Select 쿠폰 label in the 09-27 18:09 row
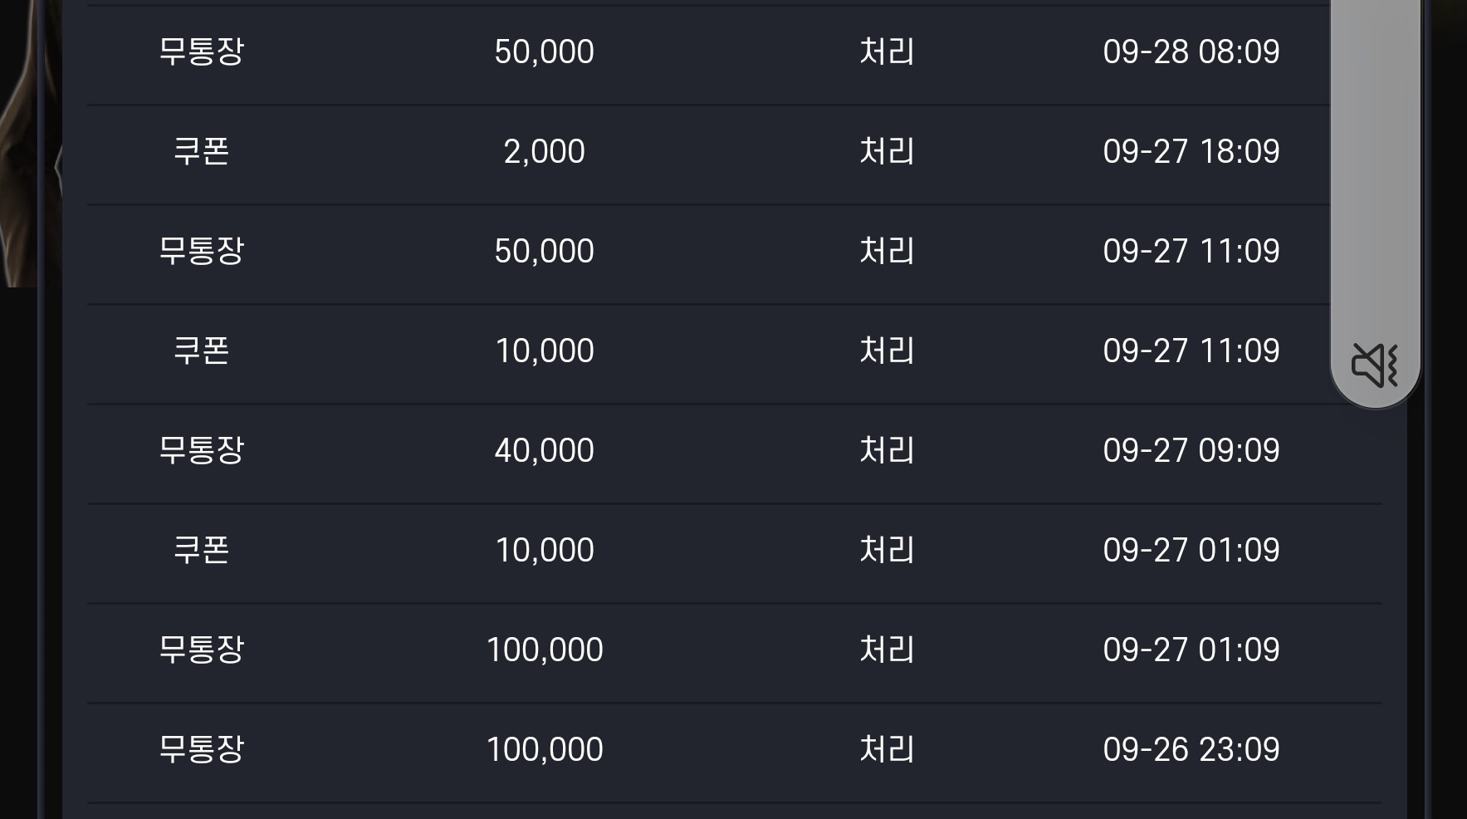 point(201,151)
